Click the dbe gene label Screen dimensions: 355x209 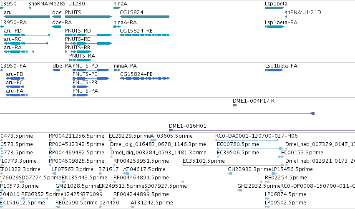click(x=57, y=13)
